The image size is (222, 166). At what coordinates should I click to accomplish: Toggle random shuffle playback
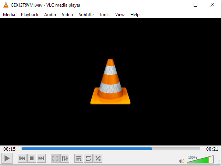[x=98, y=158]
